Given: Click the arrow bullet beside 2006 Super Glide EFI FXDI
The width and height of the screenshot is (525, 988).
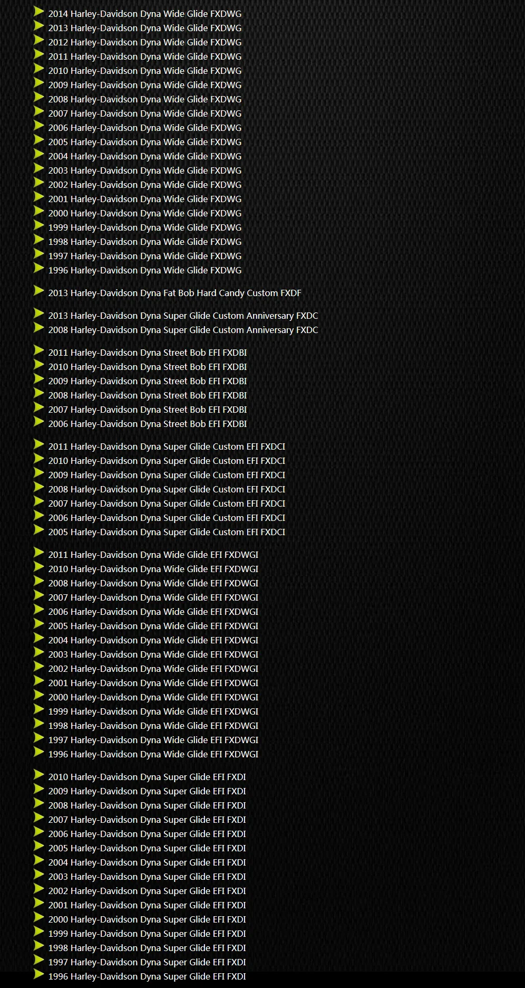Looking at the screenshot, I should (39, 831).
